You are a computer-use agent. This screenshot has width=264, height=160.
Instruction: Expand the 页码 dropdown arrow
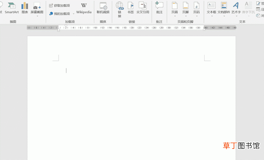(197, 16)
